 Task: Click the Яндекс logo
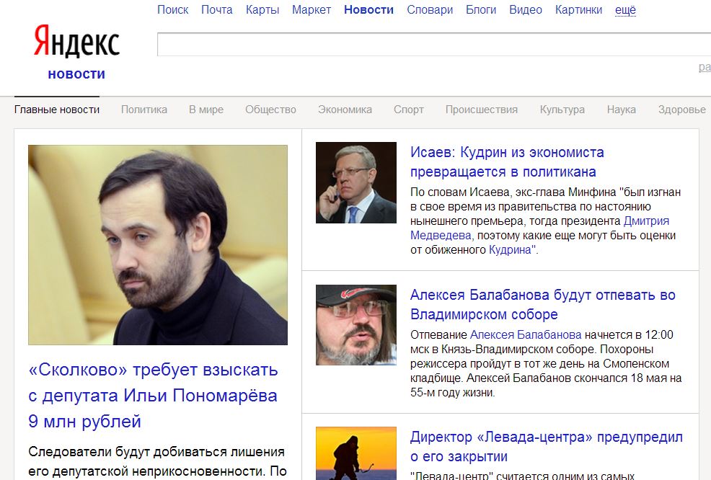pyautogui.click(x=76, y=41)
